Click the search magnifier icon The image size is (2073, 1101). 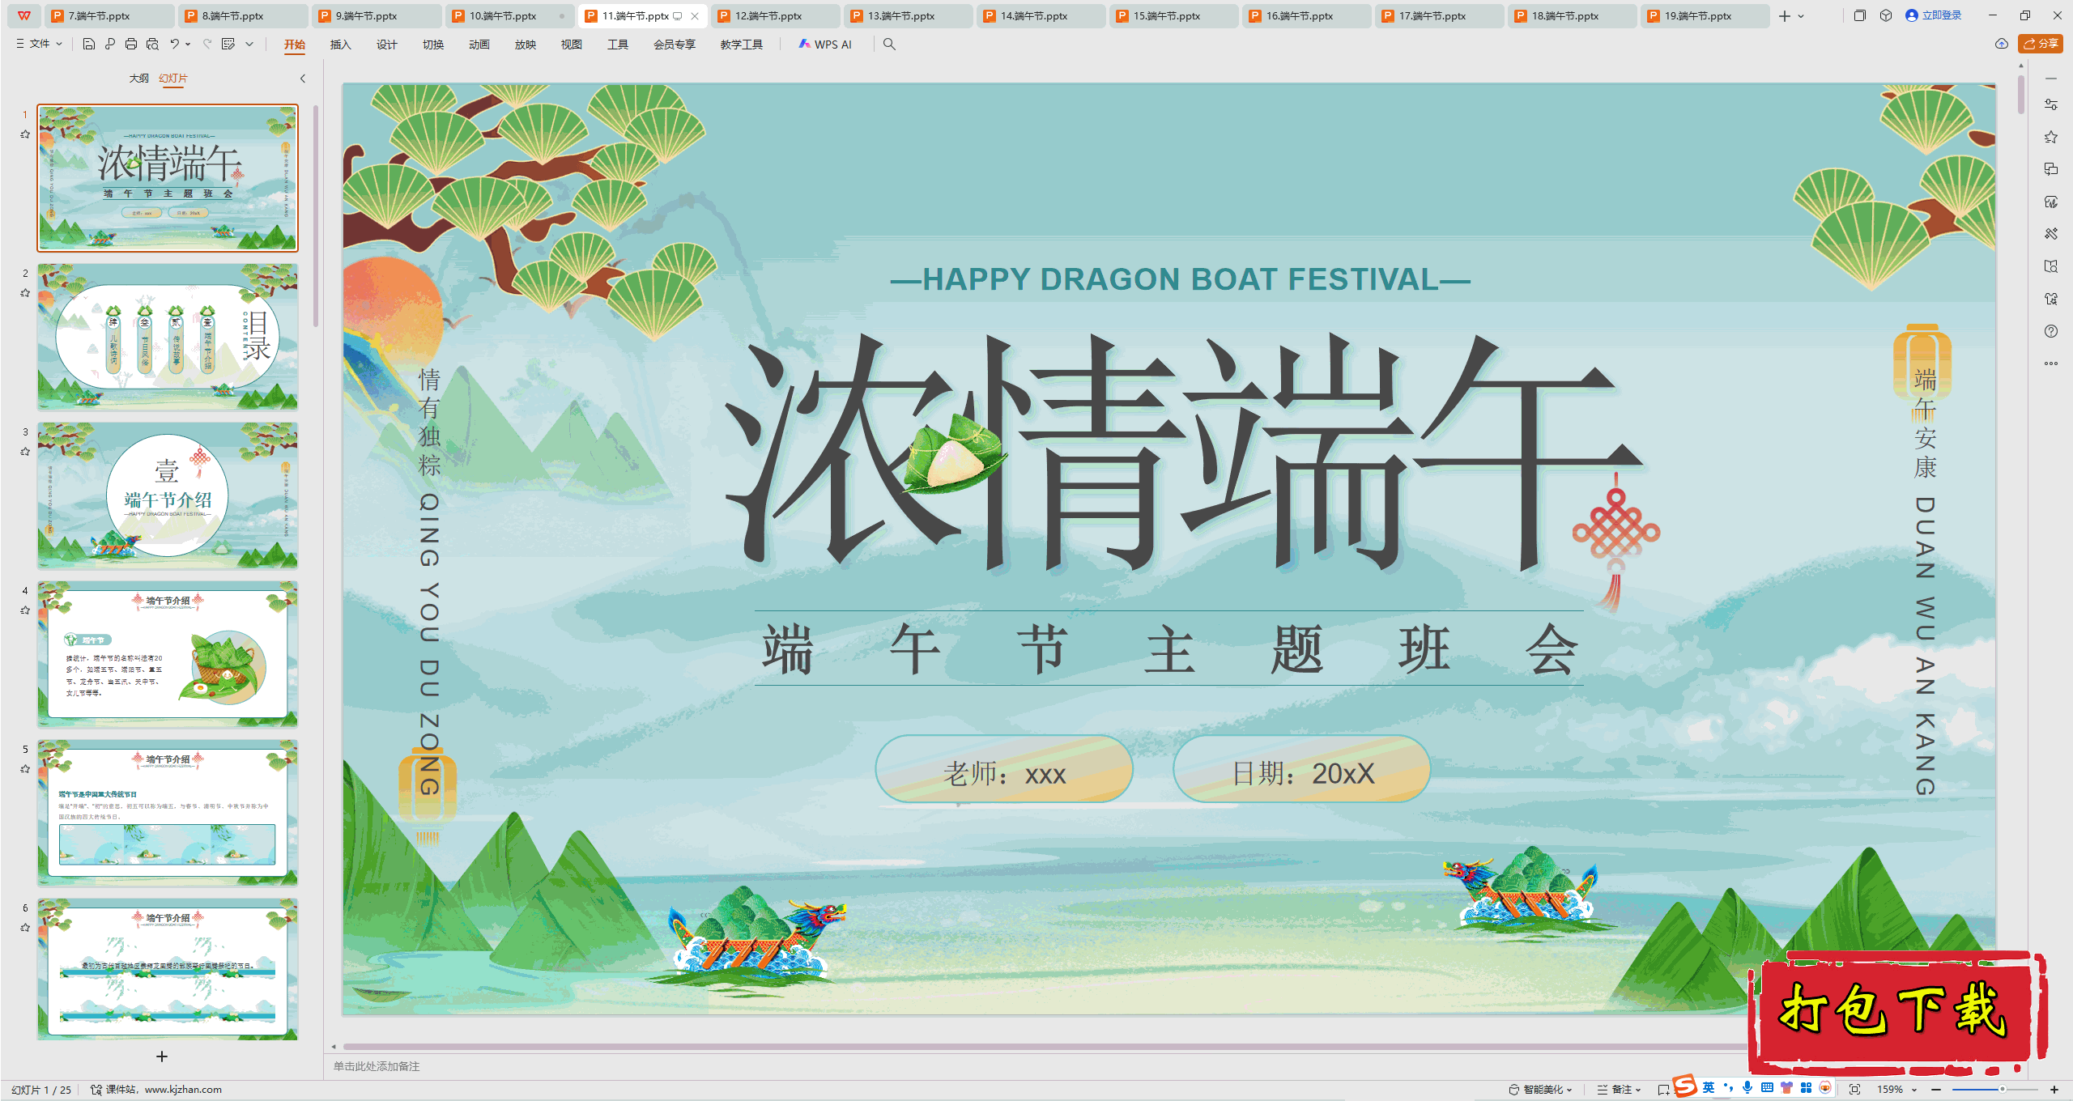pyautogui.click(x=889, y=45)
